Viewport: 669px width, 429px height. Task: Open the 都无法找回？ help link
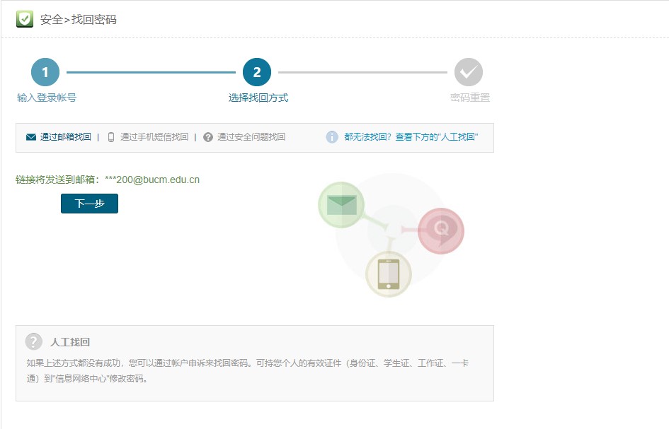tap(411, 137)
